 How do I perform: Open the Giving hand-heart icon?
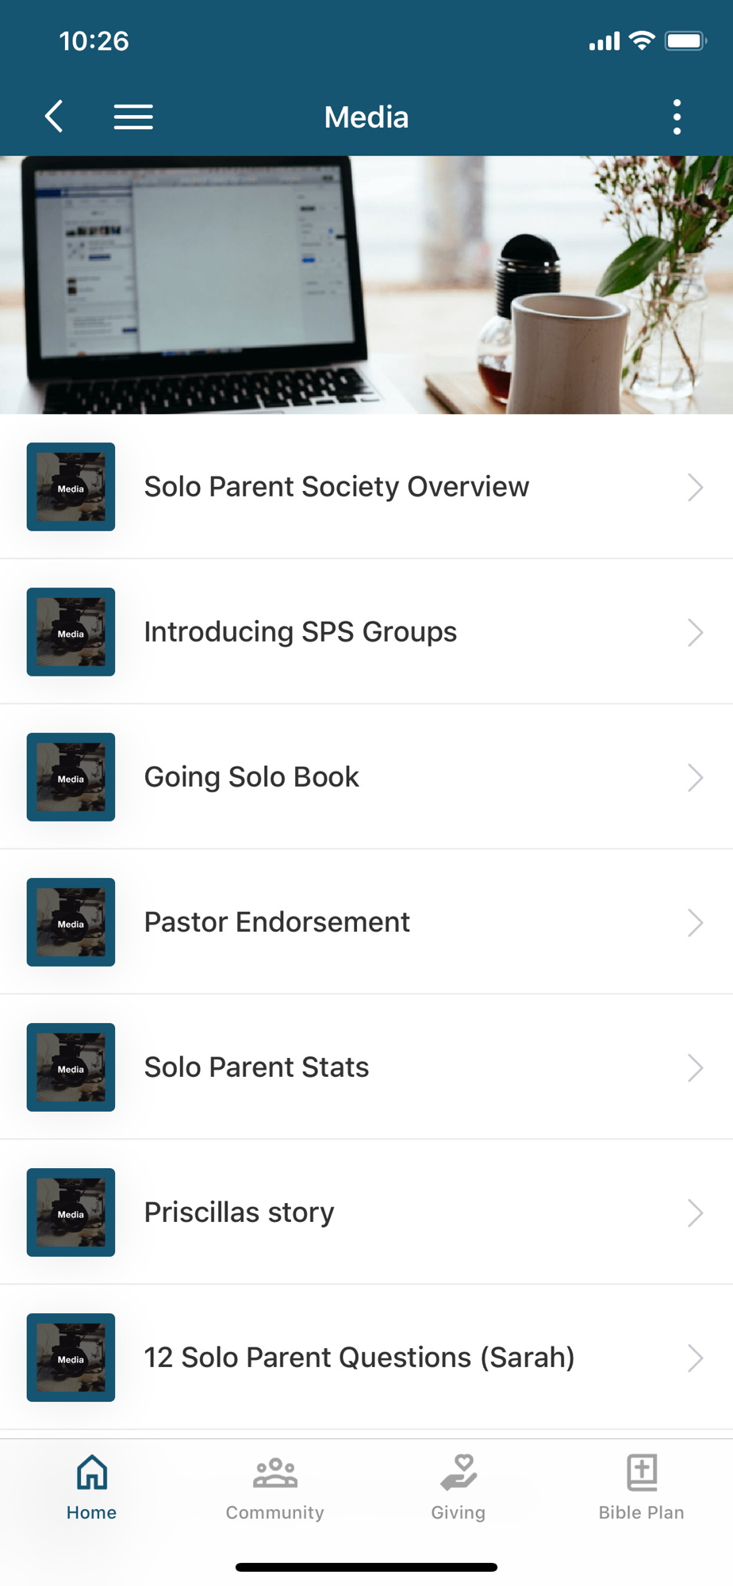459,1473
